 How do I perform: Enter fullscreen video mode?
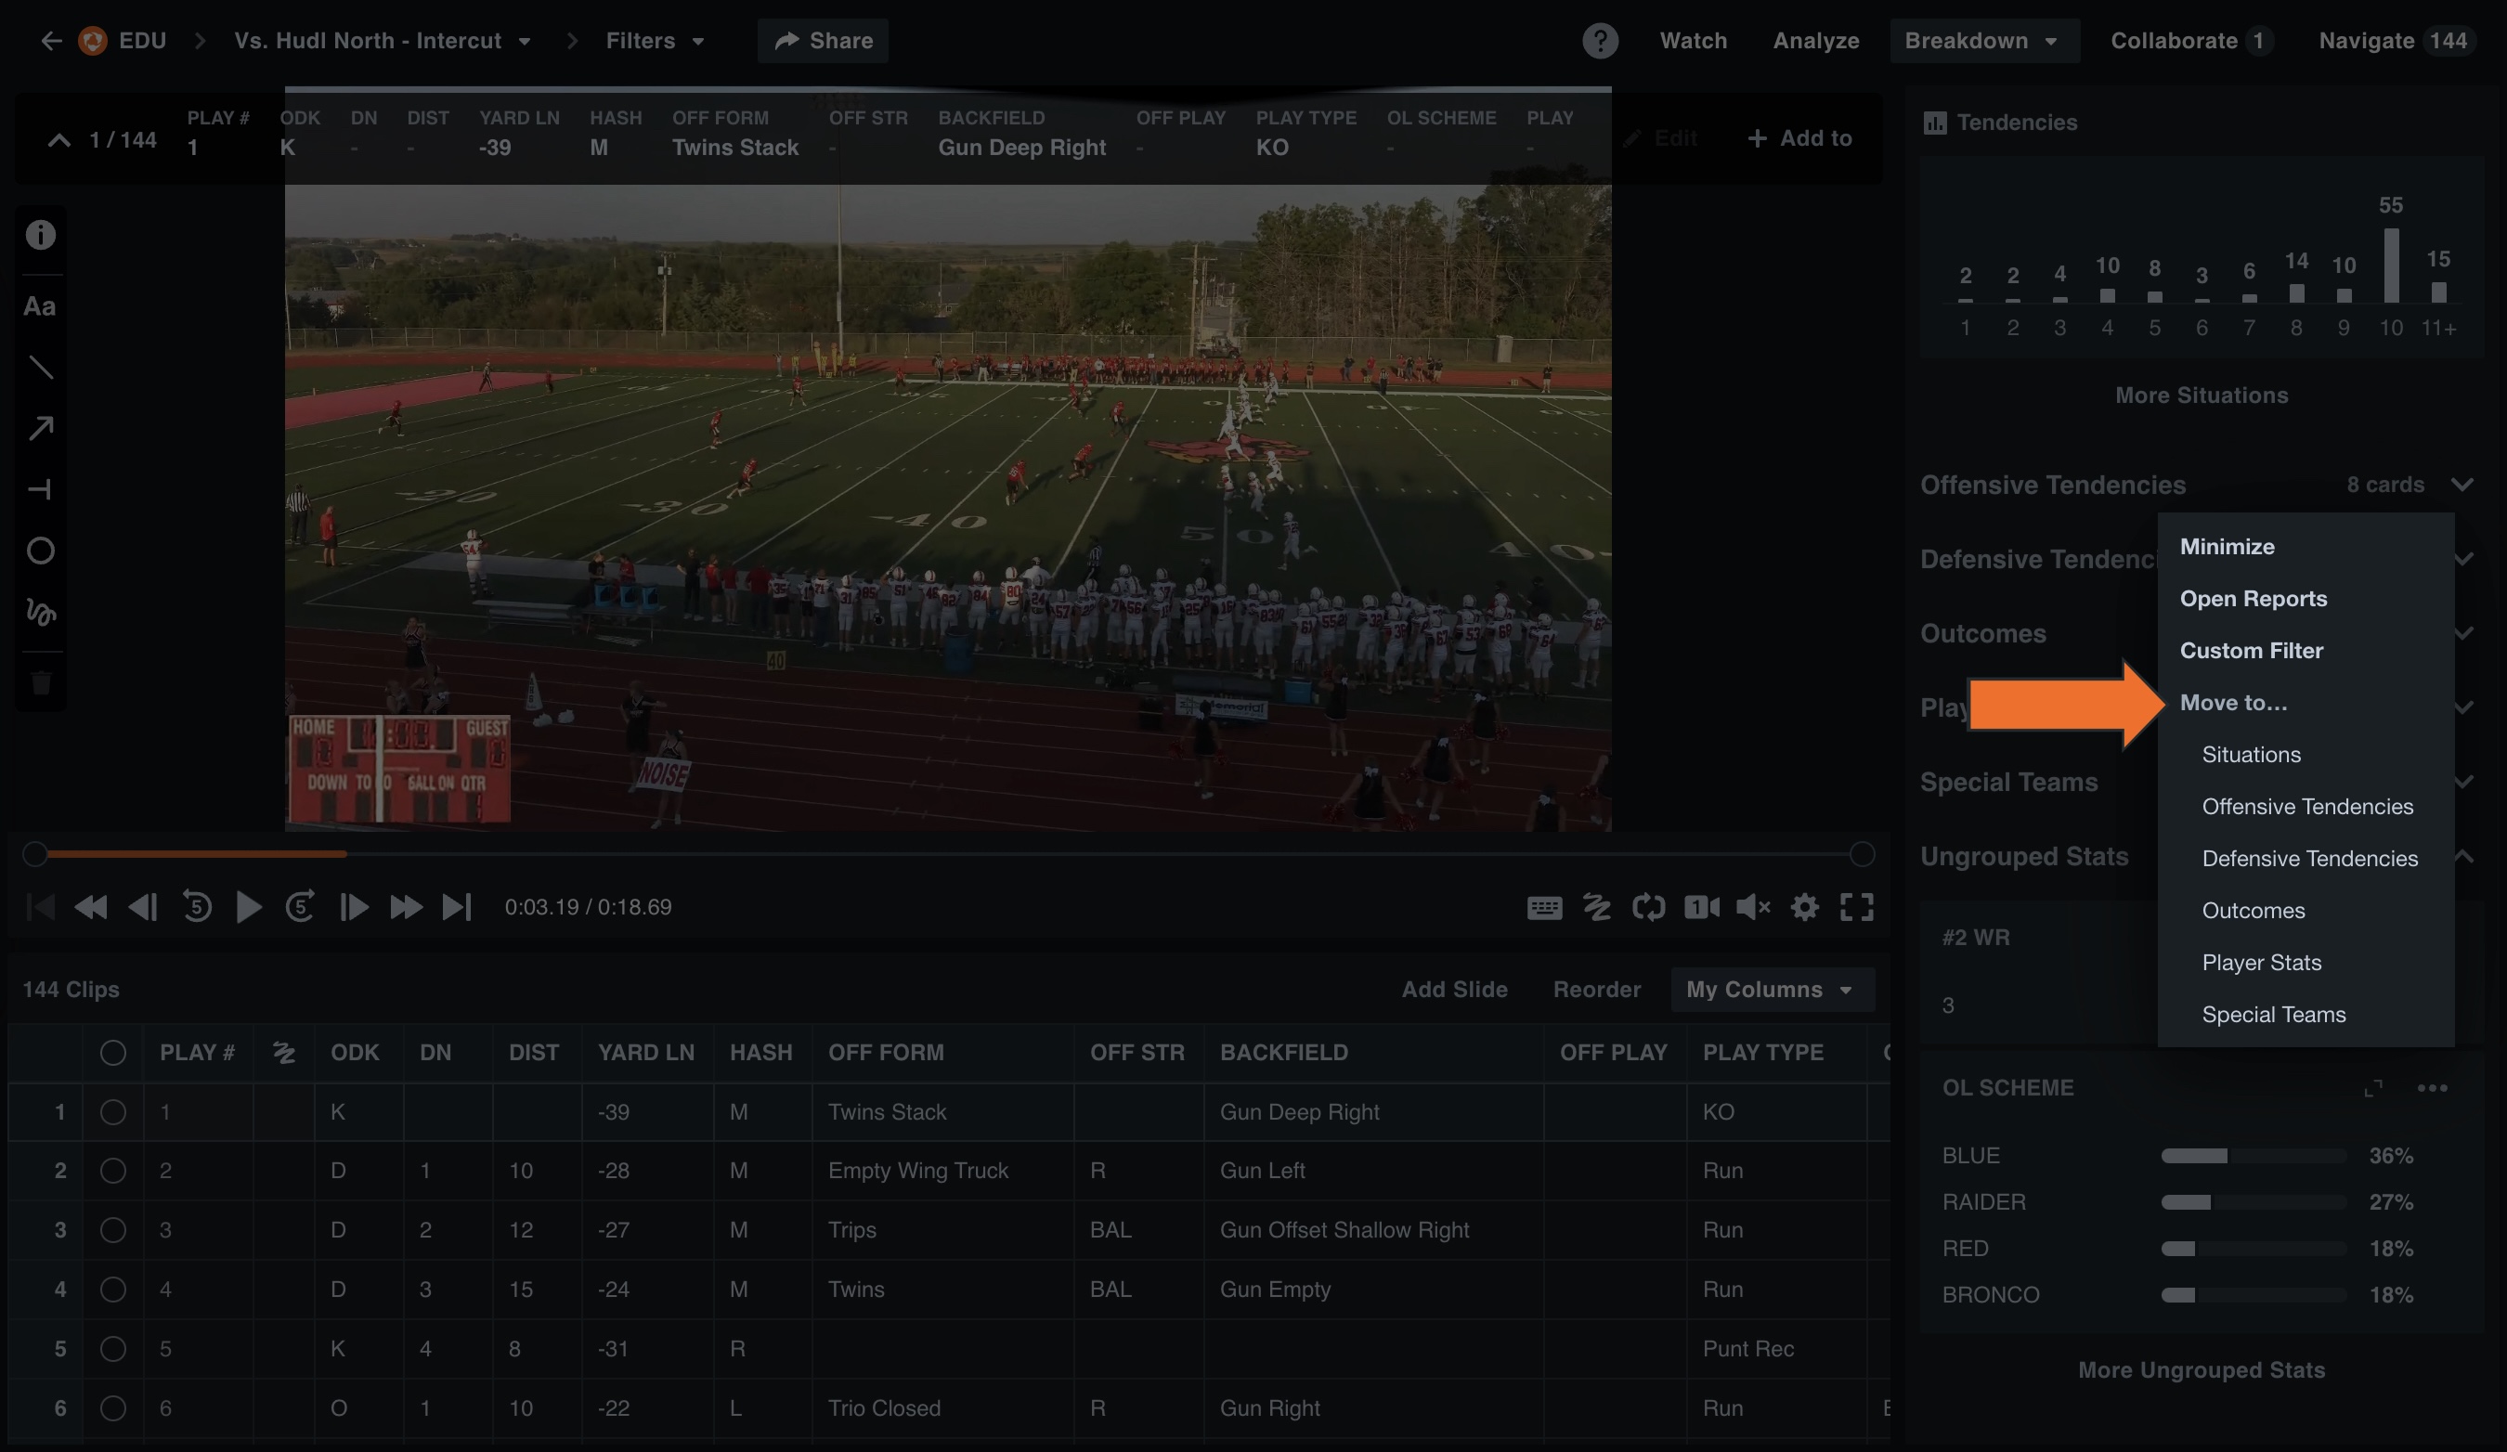click(x=1856, y=907)
